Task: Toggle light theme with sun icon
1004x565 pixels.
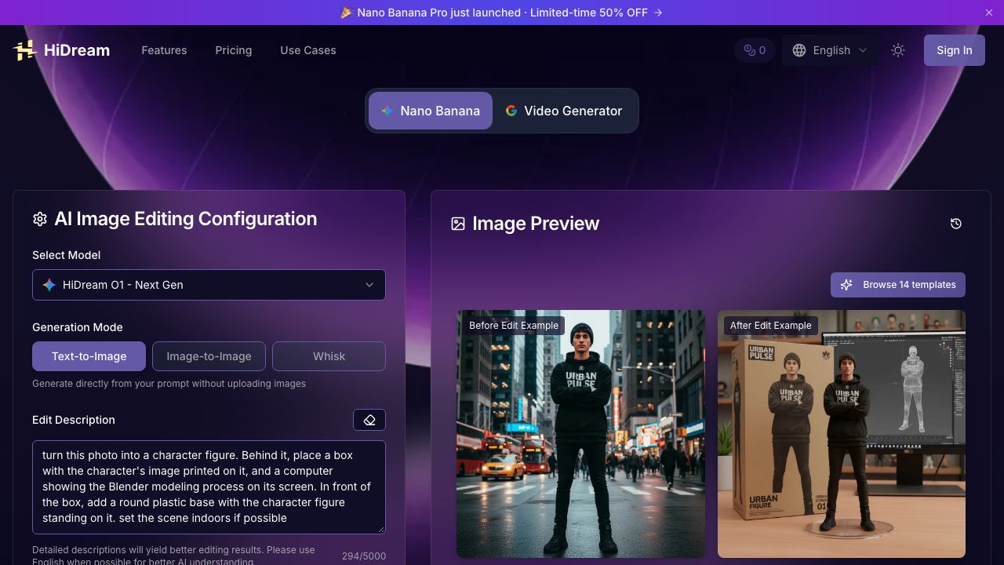Action: [898, 50]
